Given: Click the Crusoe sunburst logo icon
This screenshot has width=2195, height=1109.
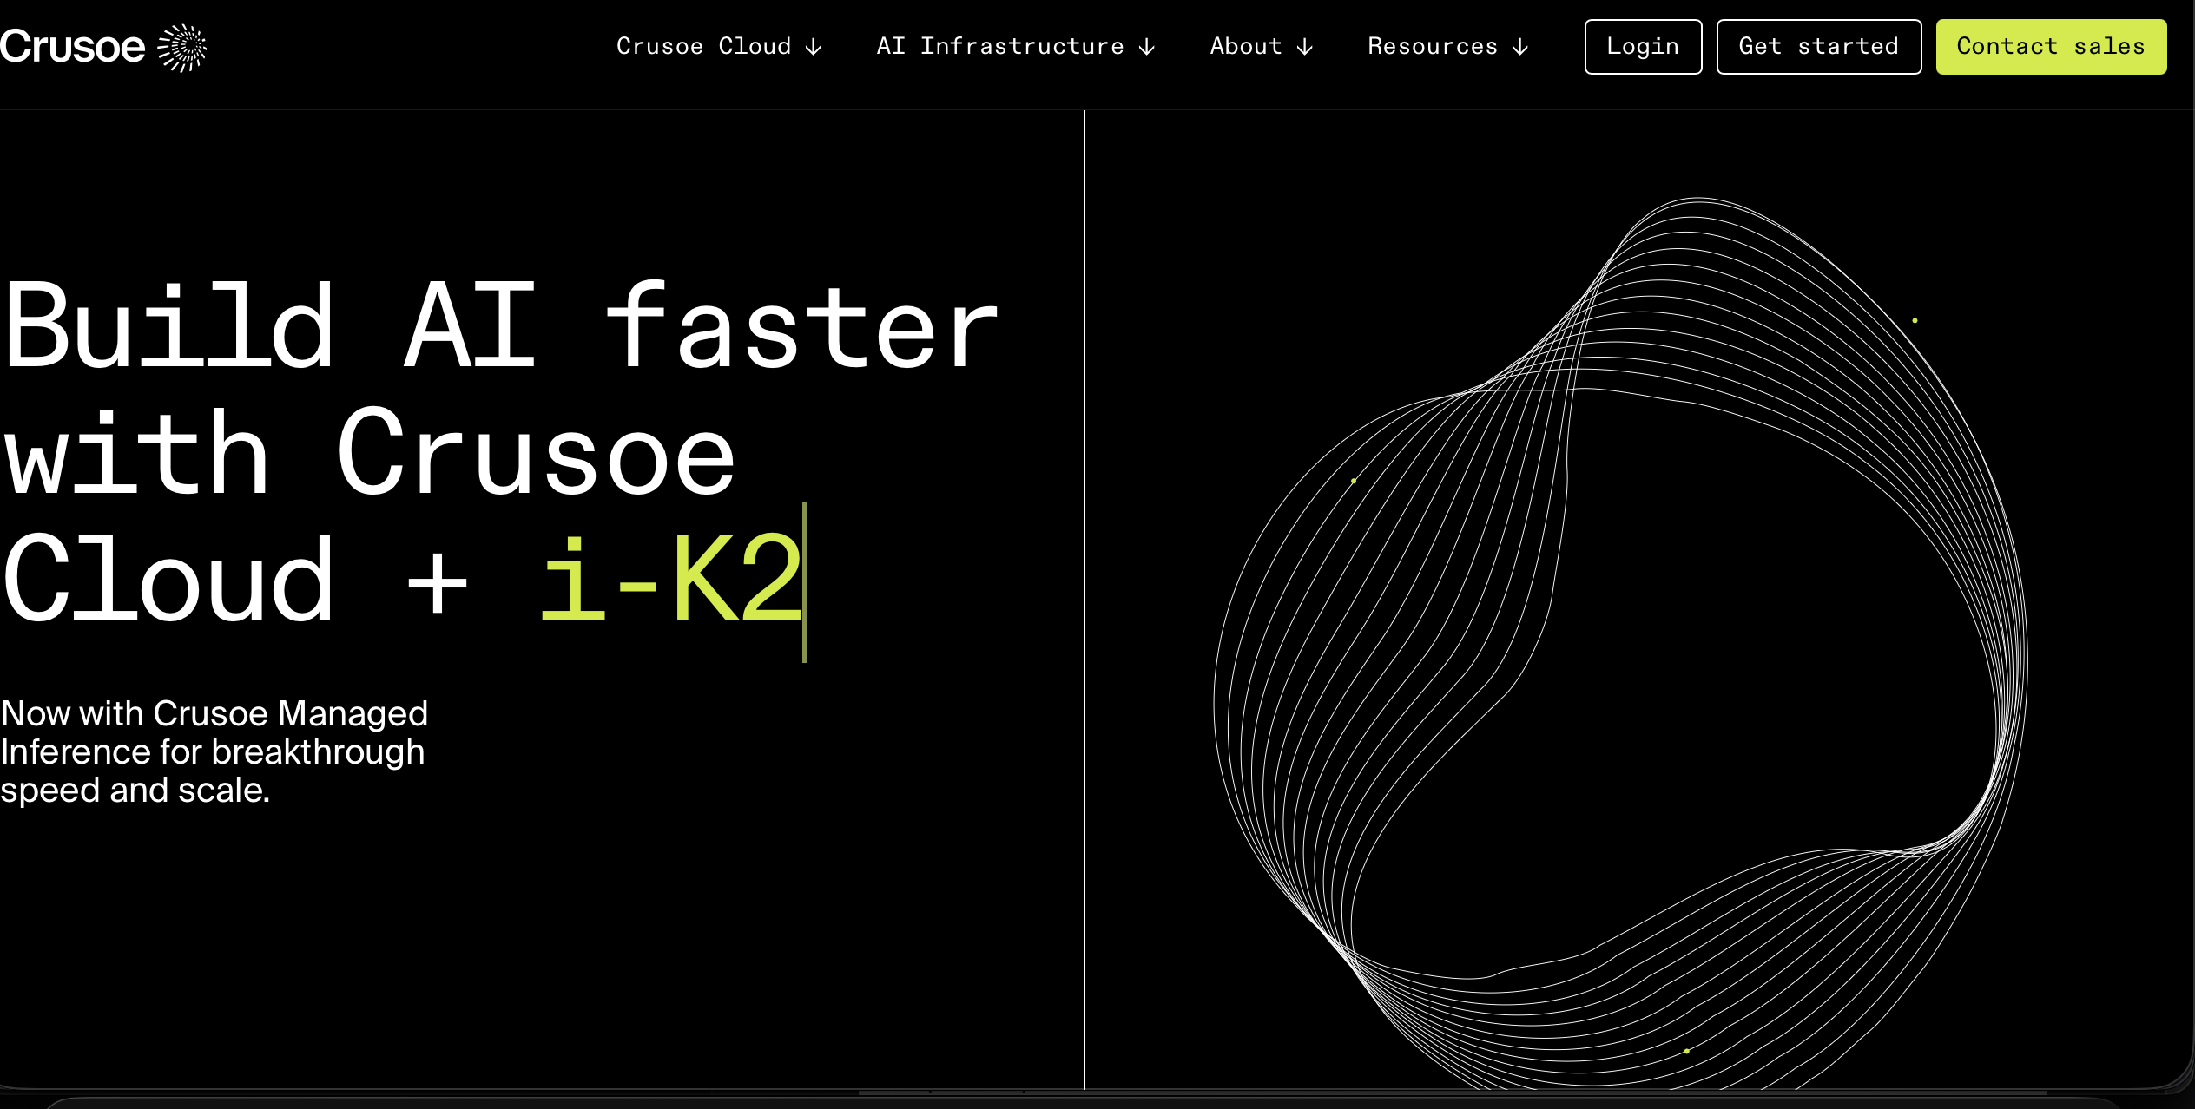Looking at the screenshot, I should [182, 48].
